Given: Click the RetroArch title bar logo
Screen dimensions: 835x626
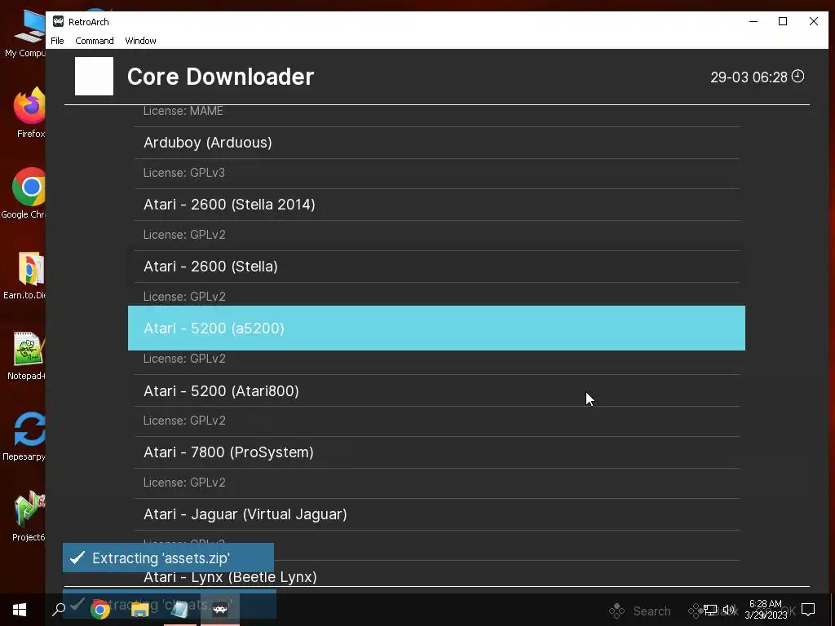Looking at the screenshot, I should point(58,21).
